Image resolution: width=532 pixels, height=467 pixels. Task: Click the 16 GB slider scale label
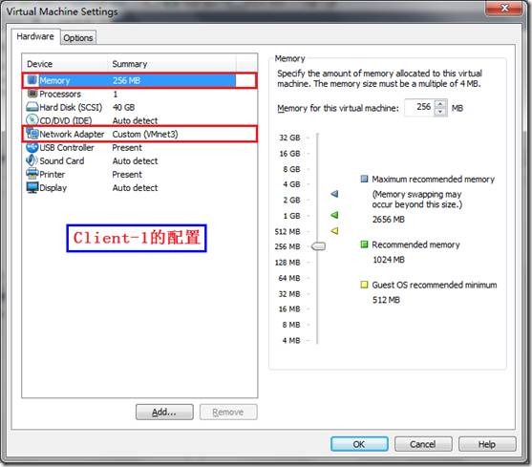(289, 154)
